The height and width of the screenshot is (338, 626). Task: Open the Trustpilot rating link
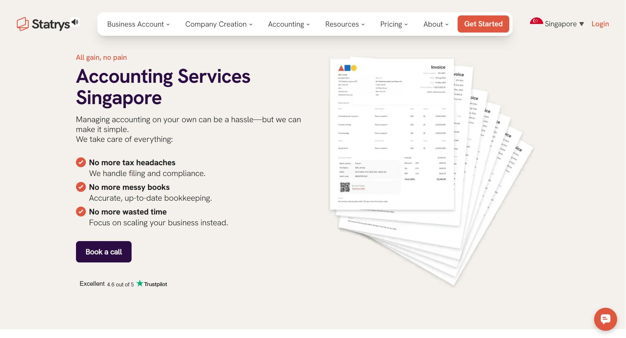(x=123, y=284)
